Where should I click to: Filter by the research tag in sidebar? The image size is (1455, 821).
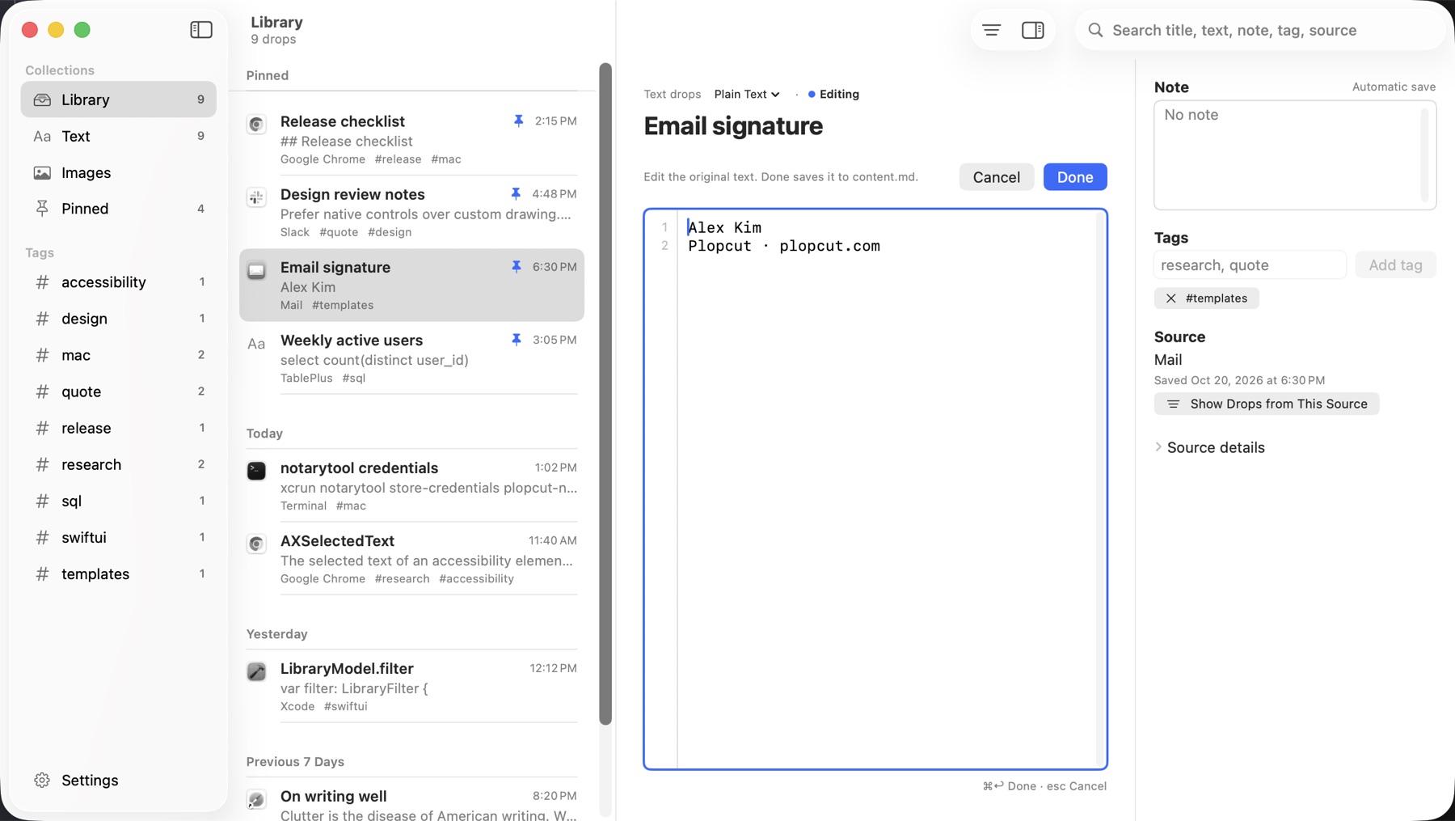[x=119, y=464]
